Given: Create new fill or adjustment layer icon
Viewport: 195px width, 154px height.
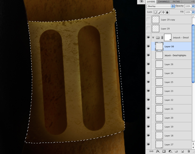Looking at the screenshot, I should coord(170,151).
